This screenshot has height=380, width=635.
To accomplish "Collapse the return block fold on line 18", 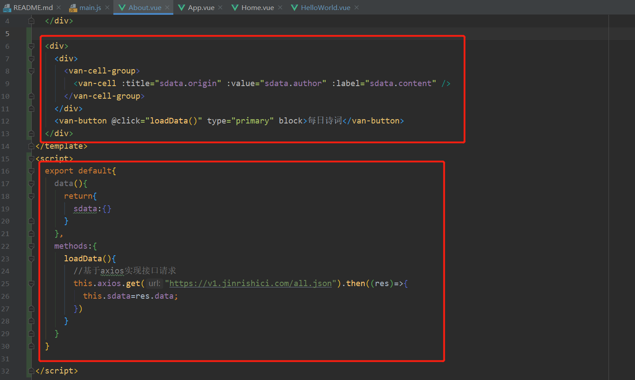I will pyautogui.click(x=31, y=196).
